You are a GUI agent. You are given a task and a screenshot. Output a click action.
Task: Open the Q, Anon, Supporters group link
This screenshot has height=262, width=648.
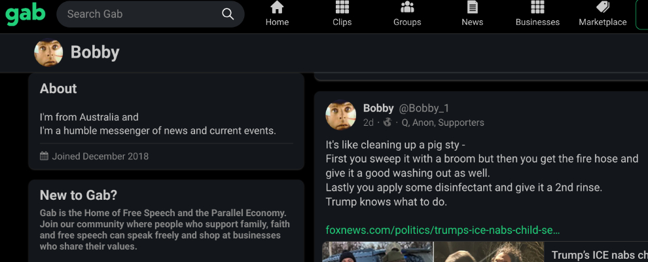click(442, 122)
